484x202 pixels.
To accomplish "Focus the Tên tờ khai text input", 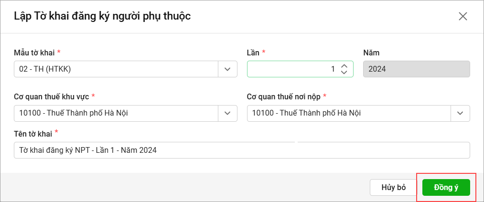I will (242, 150).
